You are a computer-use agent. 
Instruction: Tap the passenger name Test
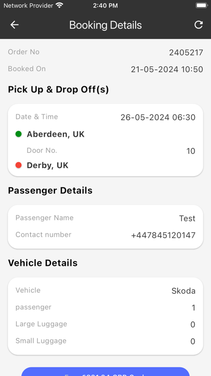point(187,218)
